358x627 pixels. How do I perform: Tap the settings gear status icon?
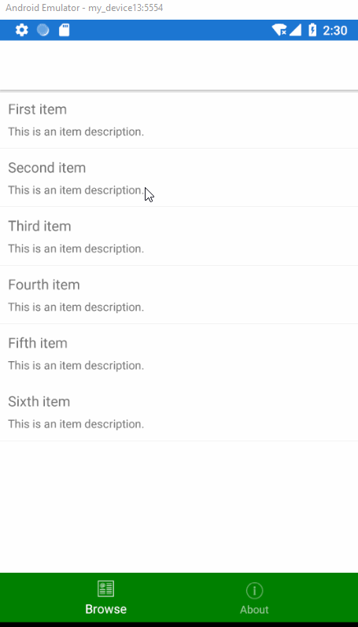pos(21,30)
